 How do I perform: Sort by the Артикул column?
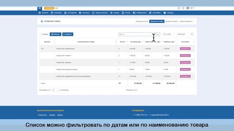pyautogui.click(x=47, y=42)
